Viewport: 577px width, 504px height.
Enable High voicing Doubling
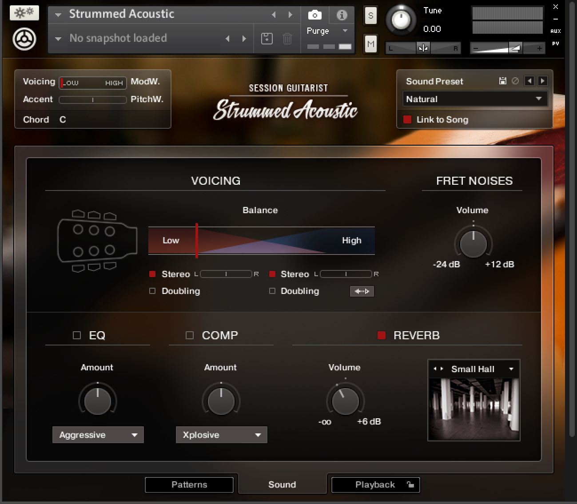pyautogui.click(x=272, y=291)
